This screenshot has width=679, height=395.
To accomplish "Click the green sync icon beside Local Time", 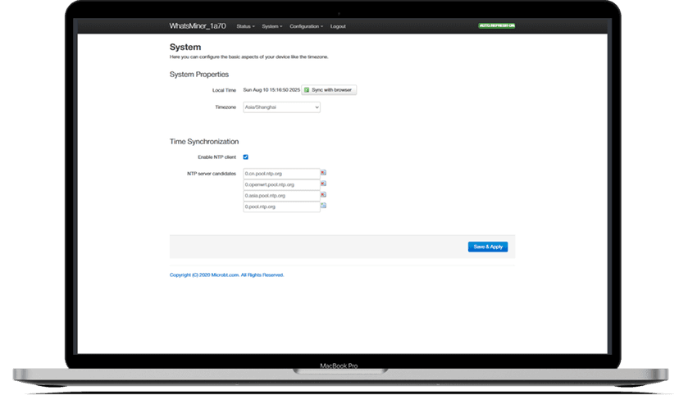I will 307,89.
